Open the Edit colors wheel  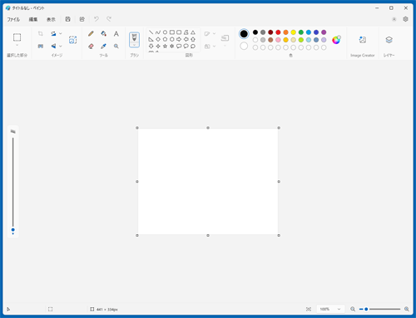(x=336, y=40)
